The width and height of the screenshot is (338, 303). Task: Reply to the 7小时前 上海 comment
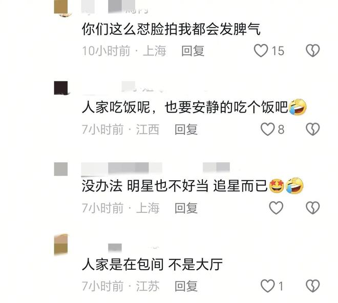coord(186,208)
